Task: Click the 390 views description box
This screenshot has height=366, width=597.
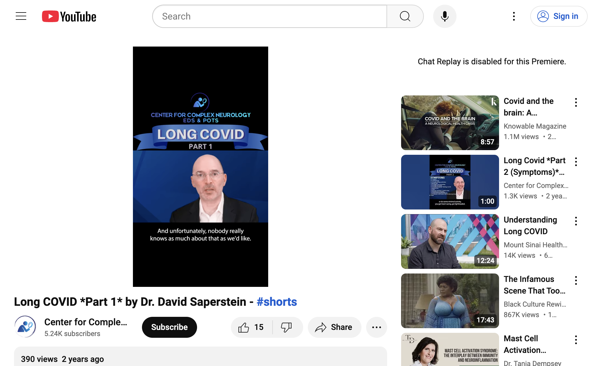Action: click(201, 356)
